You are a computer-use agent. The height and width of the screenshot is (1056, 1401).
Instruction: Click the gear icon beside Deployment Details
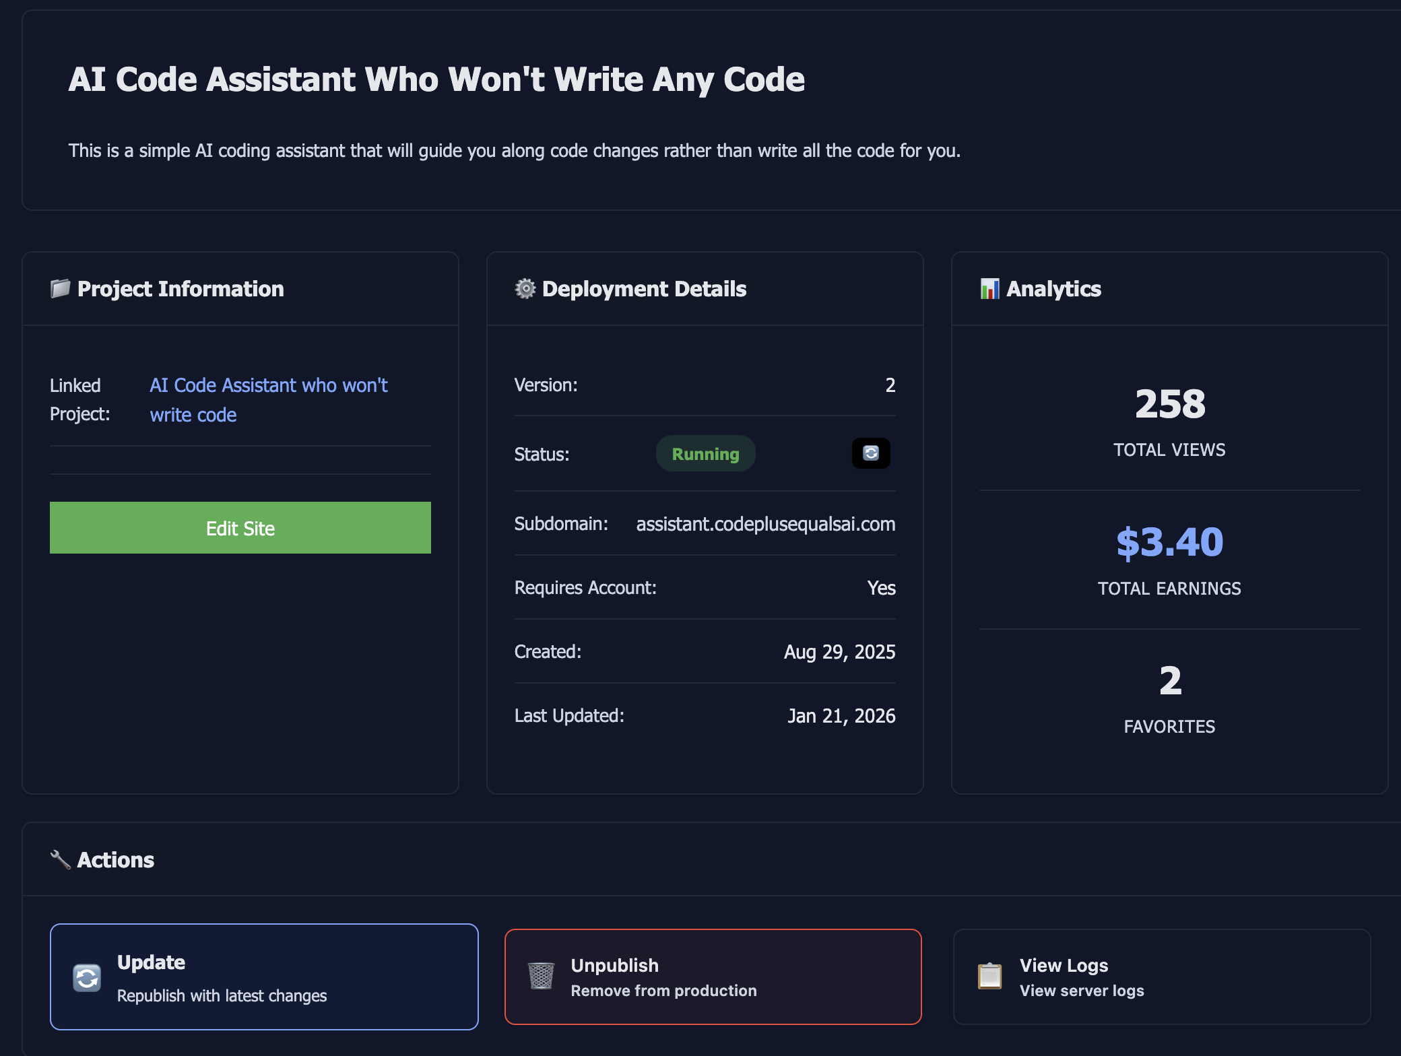click(524, 288)
